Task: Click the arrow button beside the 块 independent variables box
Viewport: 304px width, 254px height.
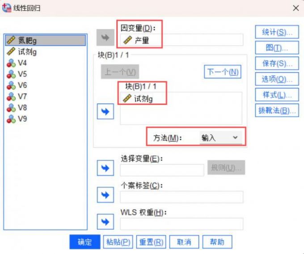Action: [x=105, y=112]
